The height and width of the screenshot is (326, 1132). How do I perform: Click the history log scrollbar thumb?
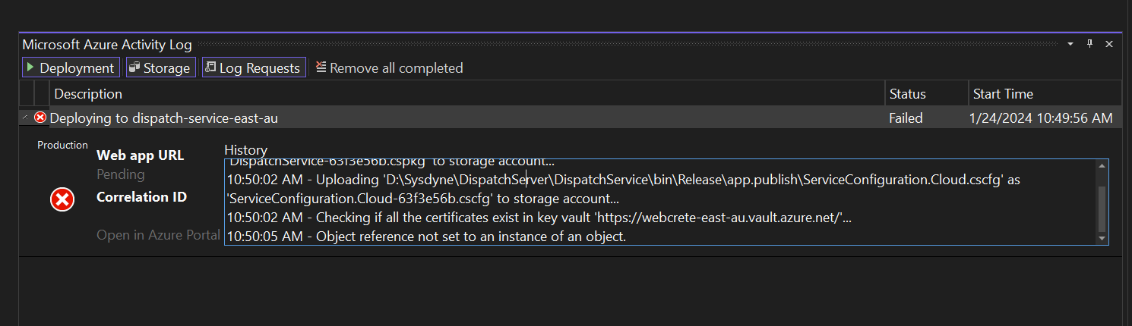[1102, 208]
